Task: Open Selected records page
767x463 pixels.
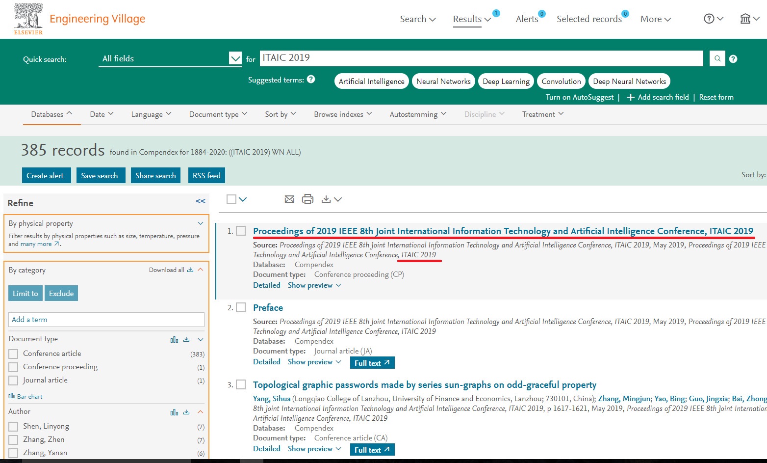Action: click(589, 19)
